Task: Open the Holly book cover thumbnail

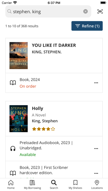Action: (18, 119)
